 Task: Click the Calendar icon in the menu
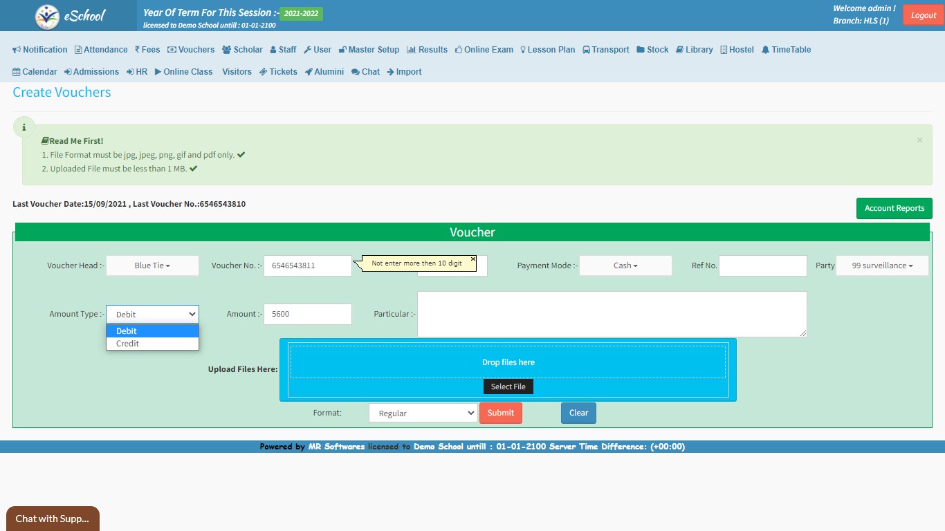[17, 72]
